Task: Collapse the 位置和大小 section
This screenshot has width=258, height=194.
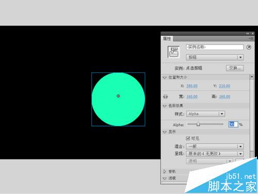Action: pos(165,78)
